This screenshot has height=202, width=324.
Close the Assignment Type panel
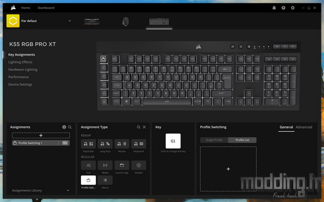[x=144, y=127]
